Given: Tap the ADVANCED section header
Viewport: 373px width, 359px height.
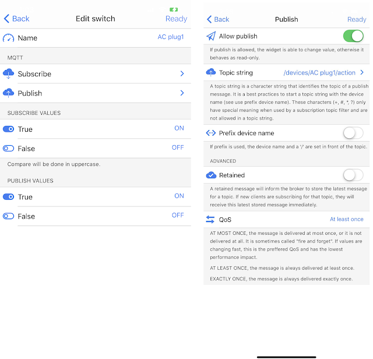Looking at the screenshot, I should pos(223,161).
